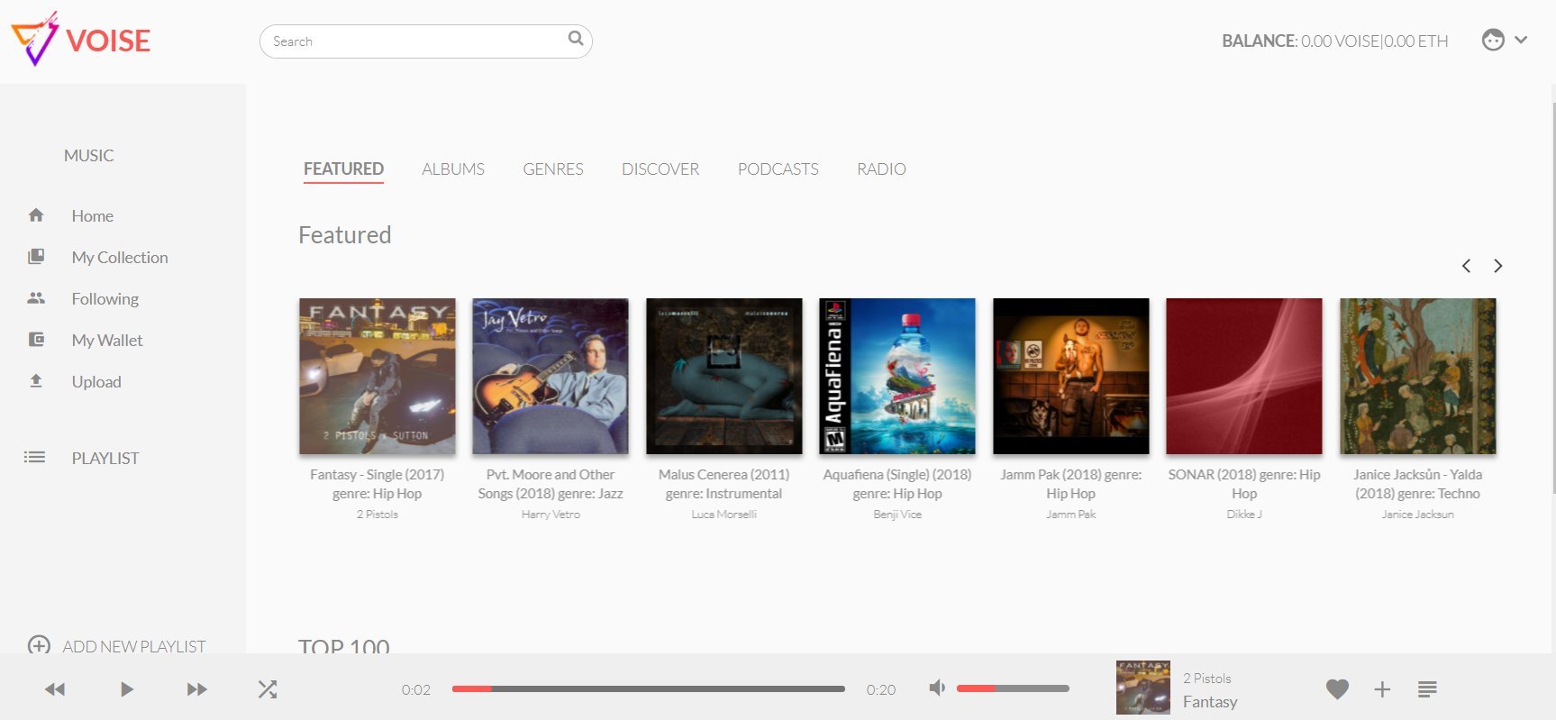Skip to next track
Image resolution: width=1556 pixels, height=720 pixels.
pyautogui.click(x=196, y=689)
